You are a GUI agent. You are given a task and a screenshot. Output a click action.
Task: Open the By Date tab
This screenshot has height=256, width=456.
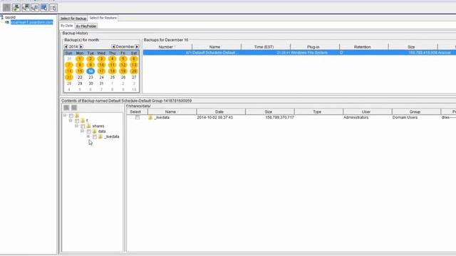66,26
